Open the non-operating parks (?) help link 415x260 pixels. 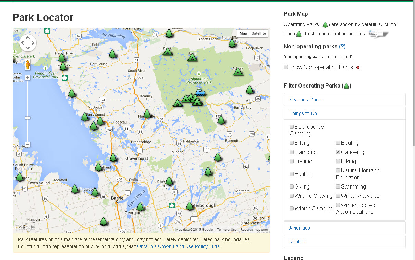click(x=342, y=46)
